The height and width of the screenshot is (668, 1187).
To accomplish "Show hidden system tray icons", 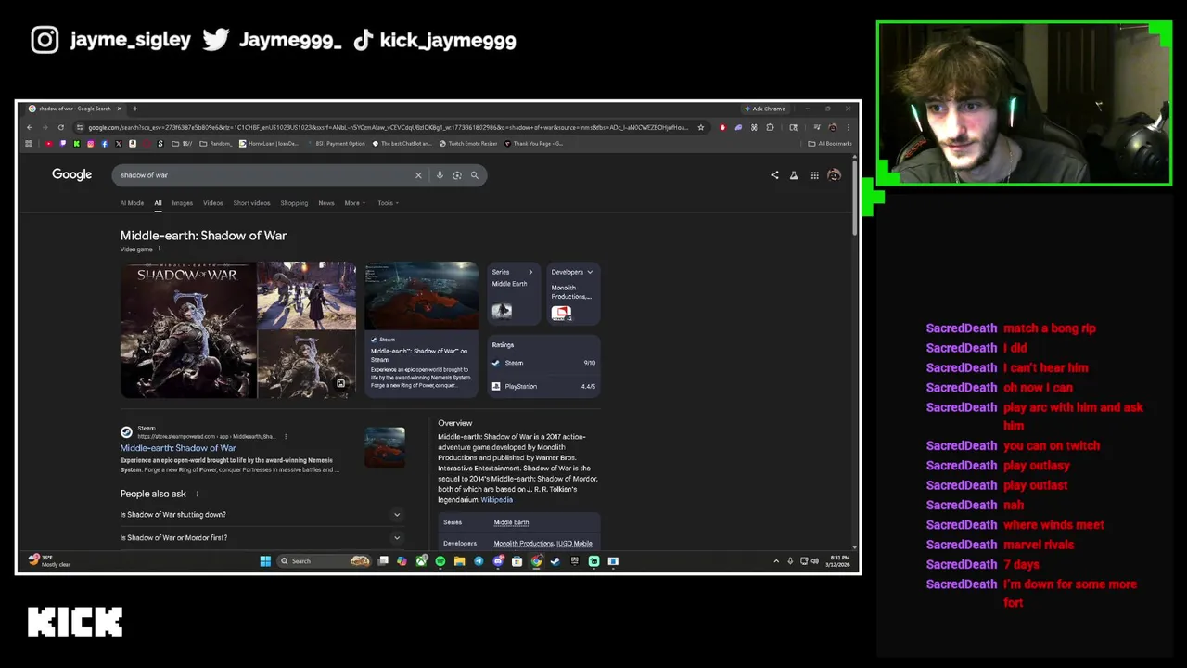I will (776, 561).
